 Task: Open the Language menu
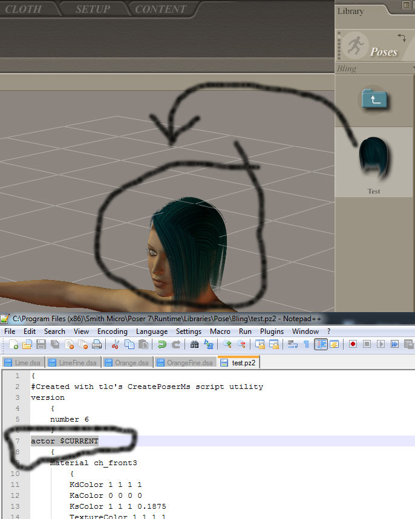(x=152, y=331)
